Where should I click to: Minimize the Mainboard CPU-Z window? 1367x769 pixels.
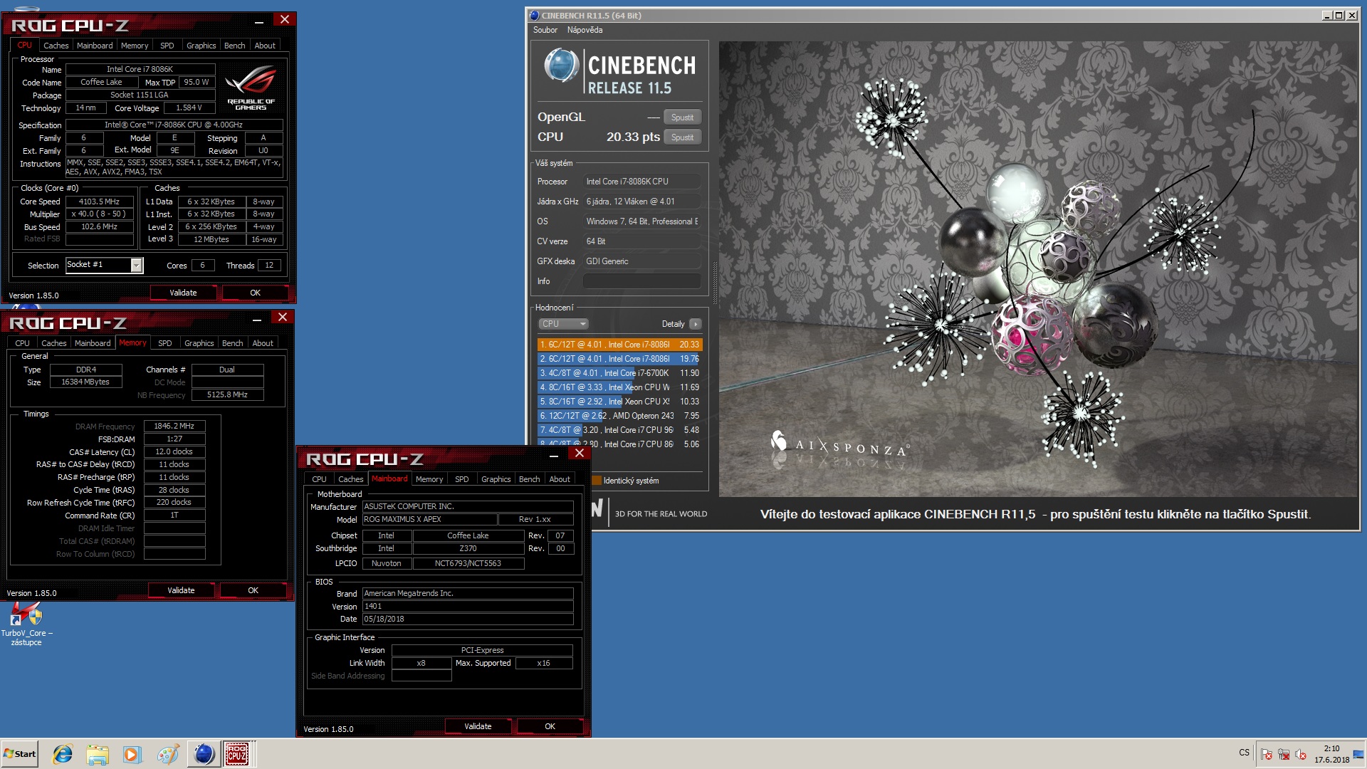click(x=554, y=454)
